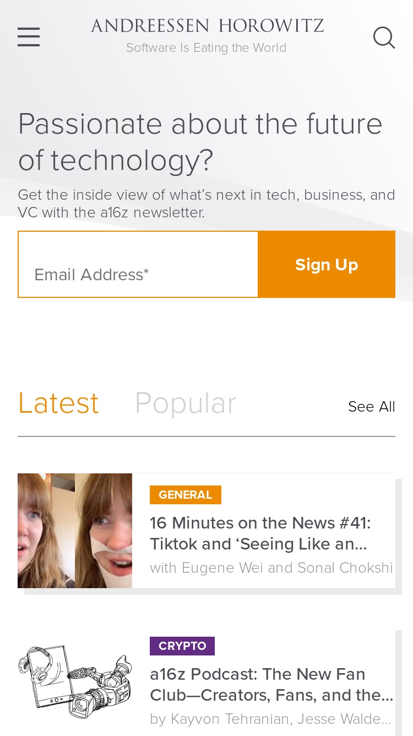Switch to the Popular tab
This screenshot has height=736, width=413.
tap(186, 403)
